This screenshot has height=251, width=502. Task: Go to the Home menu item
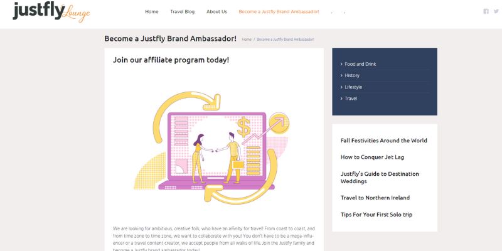152,12
